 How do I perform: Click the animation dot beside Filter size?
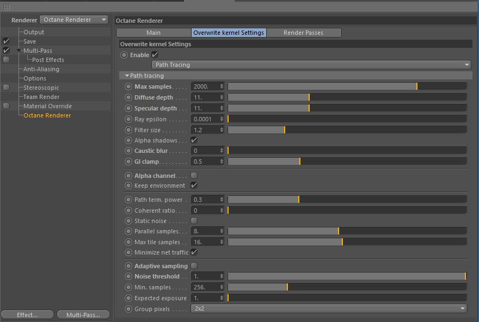[128, 129]
